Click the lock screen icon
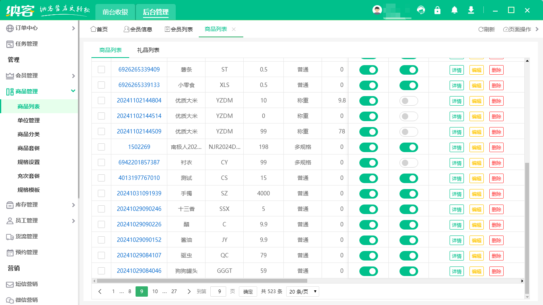543x305 pixels. (438, 10)
